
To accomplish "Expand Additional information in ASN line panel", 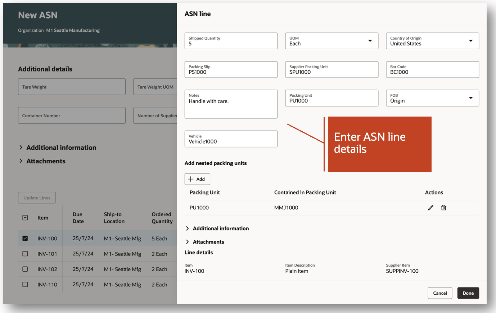I will (217, 228).
